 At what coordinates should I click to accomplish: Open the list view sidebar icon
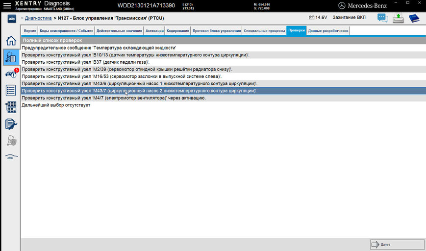pos(11,90)
